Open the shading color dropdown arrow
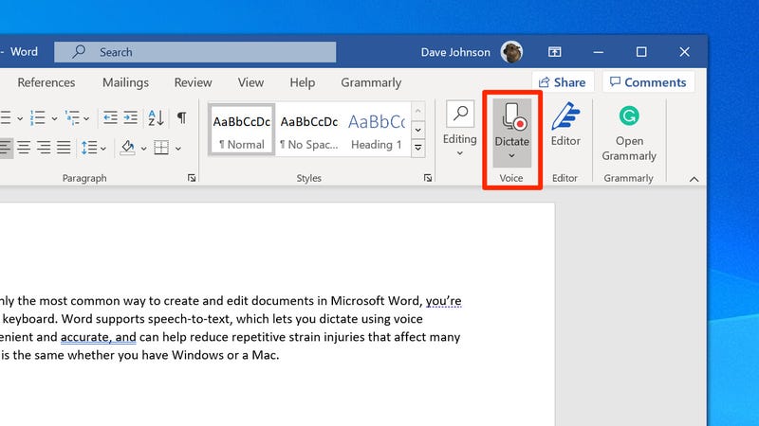Viewport: 759px width, 426px height. point(144,148)
